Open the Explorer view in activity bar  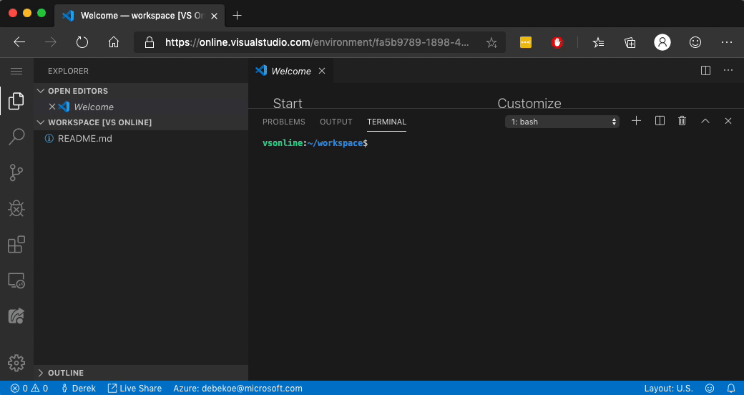(16, 101)
